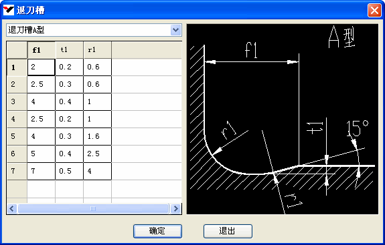Viewport: 385px width, 245px height.
Task: Select row header 7
Action: click(17, 171)
